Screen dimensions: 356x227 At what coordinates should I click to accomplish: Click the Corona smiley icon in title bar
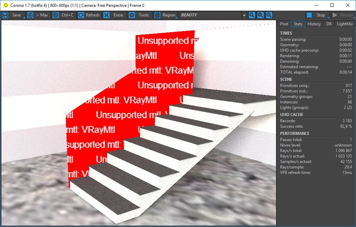[6, 5]
